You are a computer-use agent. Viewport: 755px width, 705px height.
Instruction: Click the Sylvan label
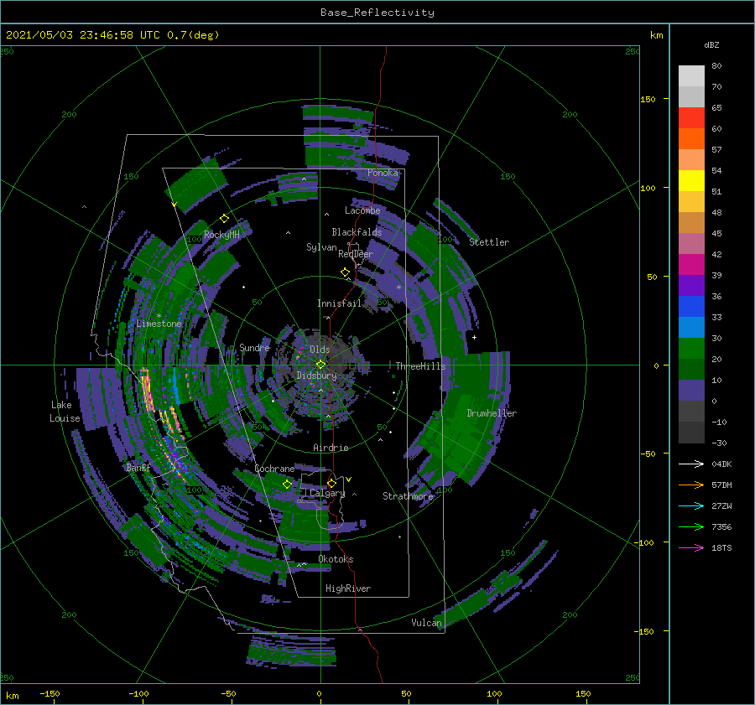[x=321, y=247]
